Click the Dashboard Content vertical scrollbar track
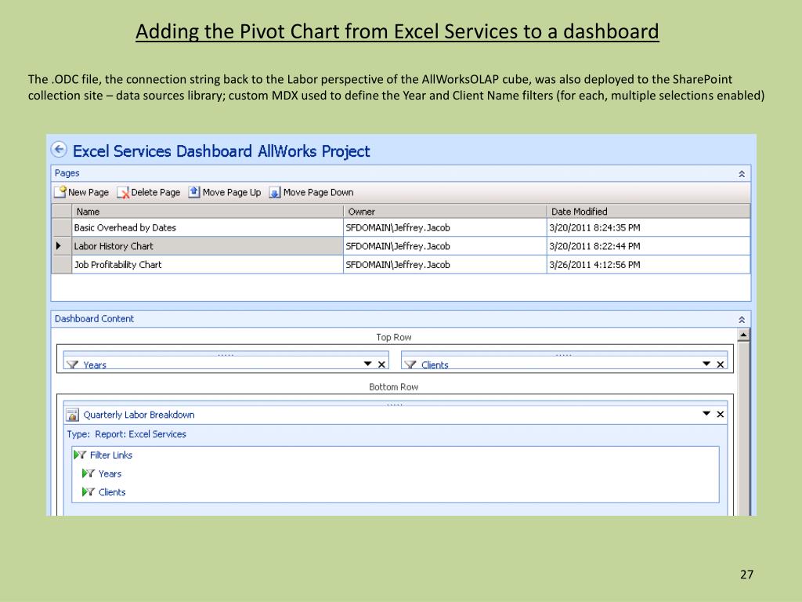The image size is (802, 602). click(744, 428)
